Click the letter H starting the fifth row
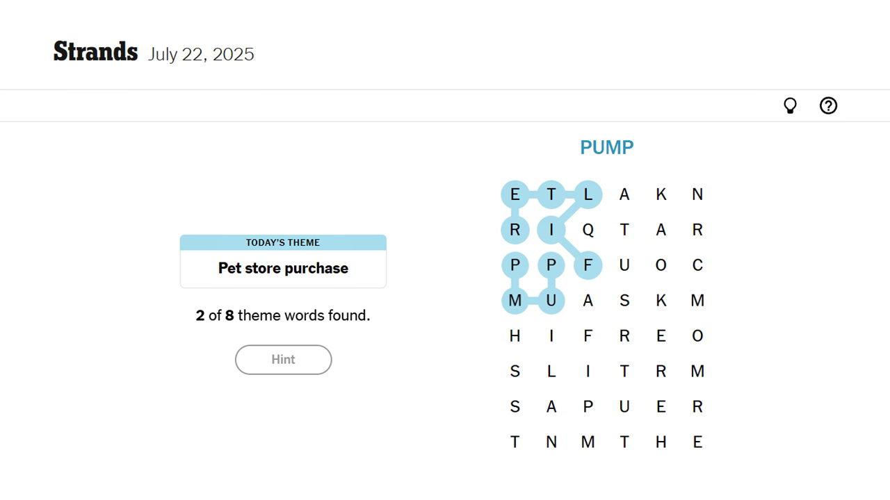This screenshot has height=500, width=890. (515, 335)
